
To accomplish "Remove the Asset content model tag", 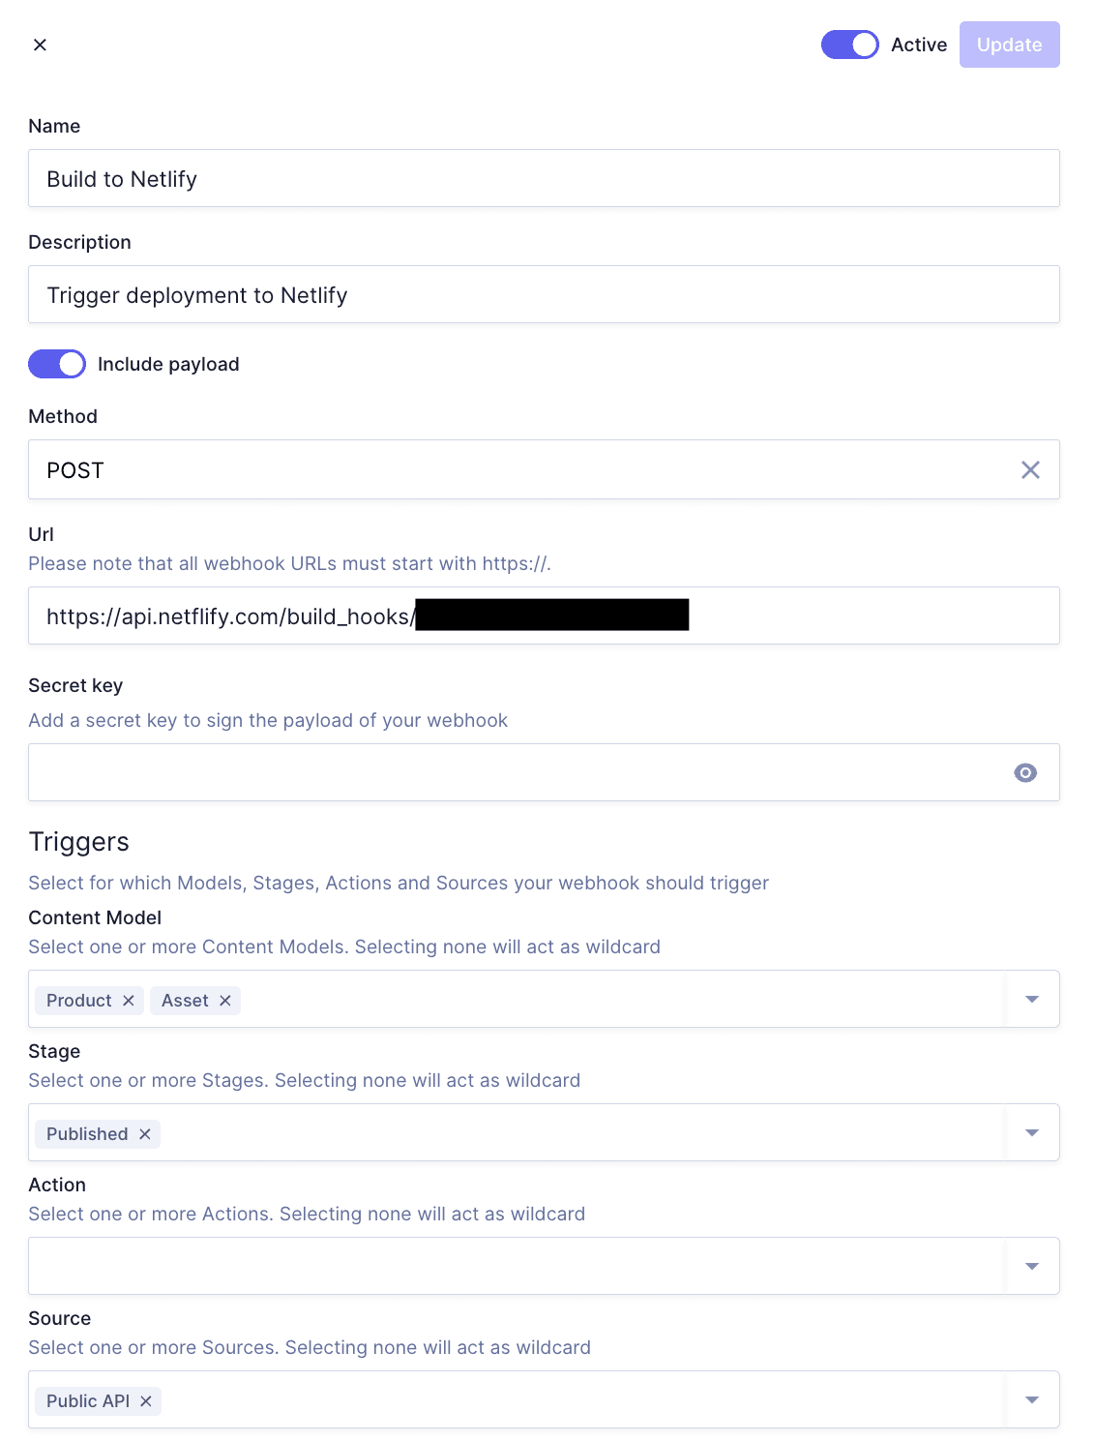I will 224,1001.
